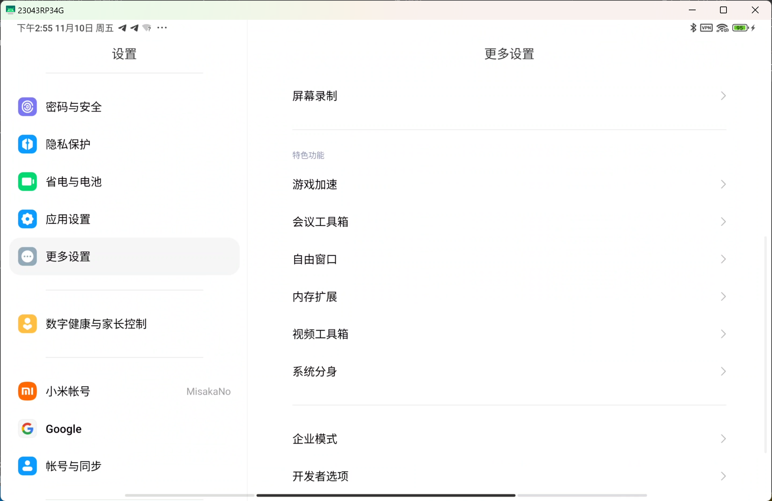Click the 密码与安全 fingerprint icon

click(27, 107)
